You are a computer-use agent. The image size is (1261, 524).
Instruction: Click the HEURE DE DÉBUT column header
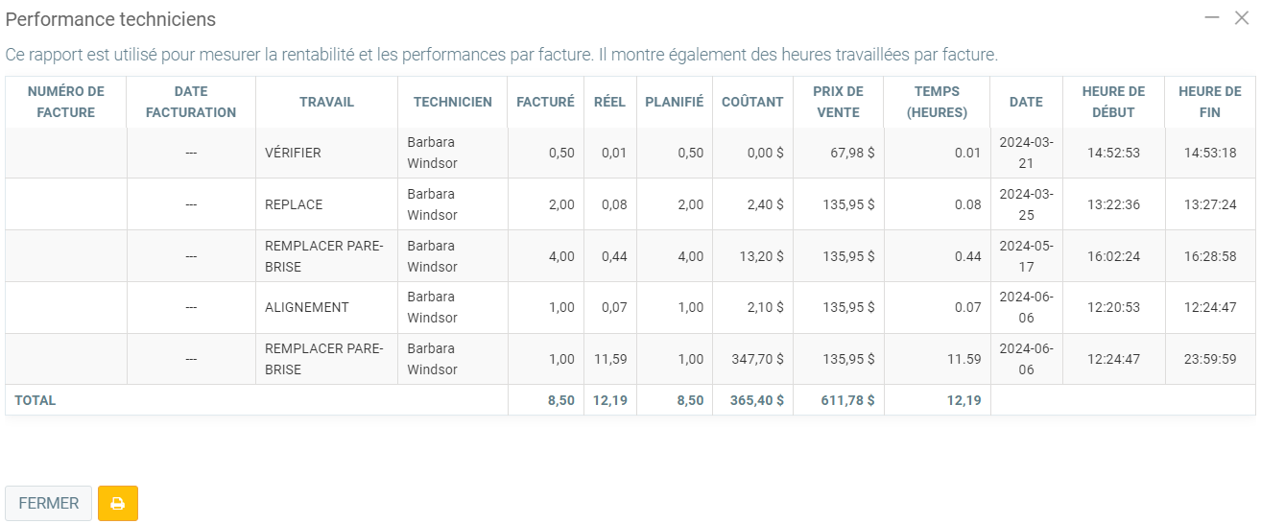coord(1113,102)
